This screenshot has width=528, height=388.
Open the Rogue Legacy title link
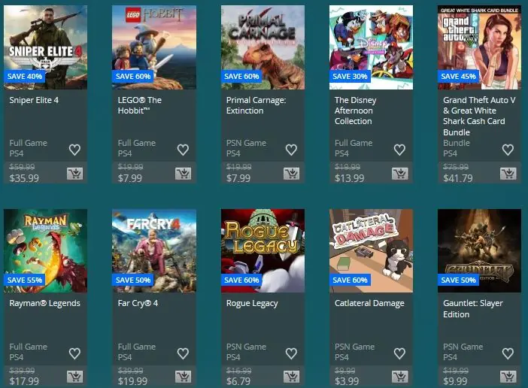click(252, 304)
